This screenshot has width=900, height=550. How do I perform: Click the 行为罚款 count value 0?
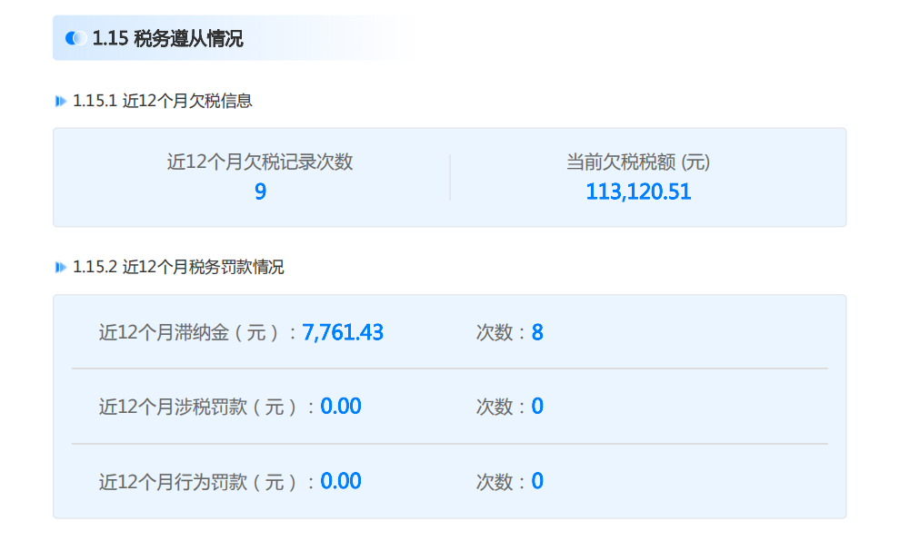coord(537,481)
